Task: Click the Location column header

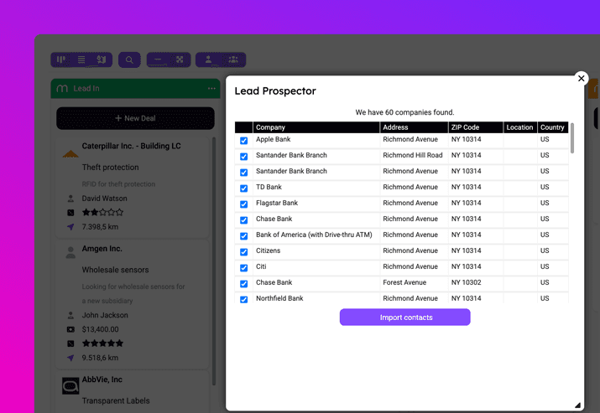Action: point(520,127)
